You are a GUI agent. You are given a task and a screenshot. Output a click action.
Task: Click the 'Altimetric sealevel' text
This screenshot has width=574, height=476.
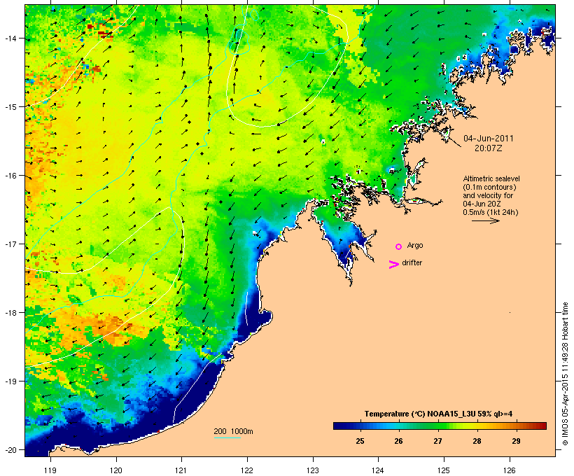(491, 178)
